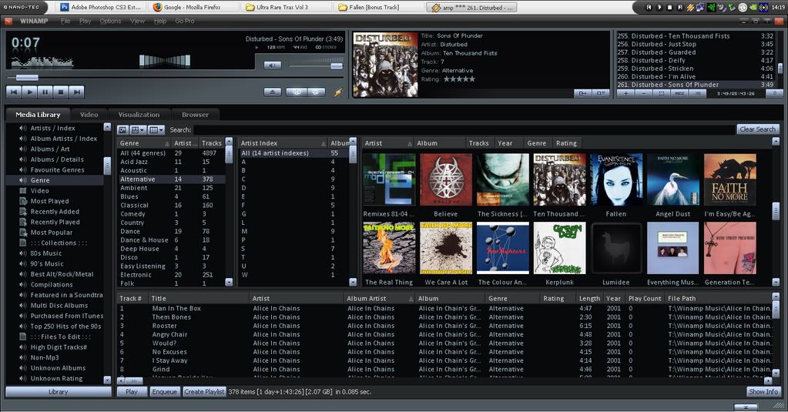The height and width of the screenshot is (412, 788).
Task: Open Most Played playlist in tree
Action: coord(49,201)
